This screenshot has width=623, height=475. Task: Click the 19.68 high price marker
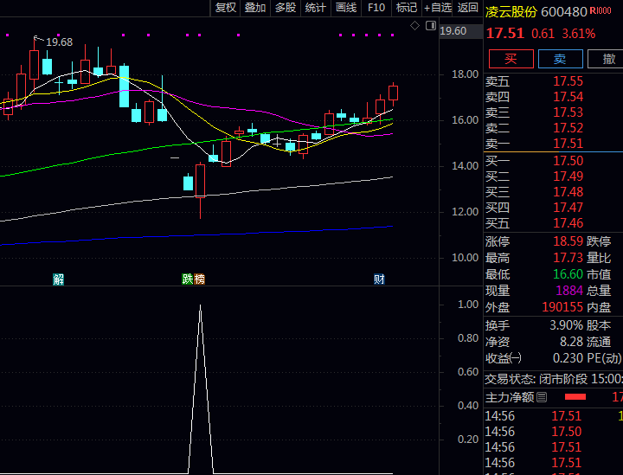59,42
